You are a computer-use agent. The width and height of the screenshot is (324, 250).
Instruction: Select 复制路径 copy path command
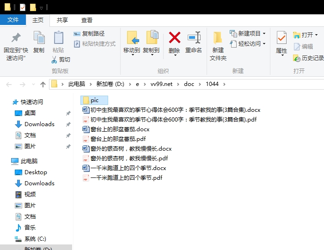coord(89,33)
